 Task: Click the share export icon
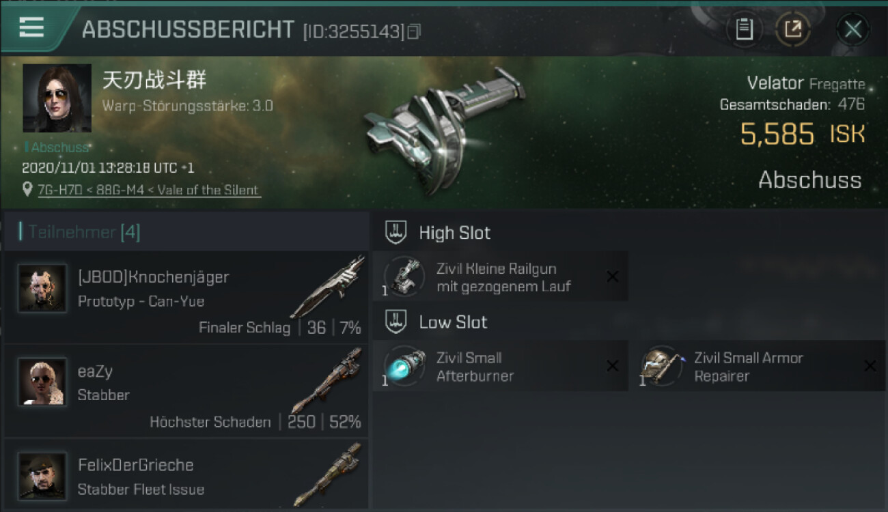793,29
